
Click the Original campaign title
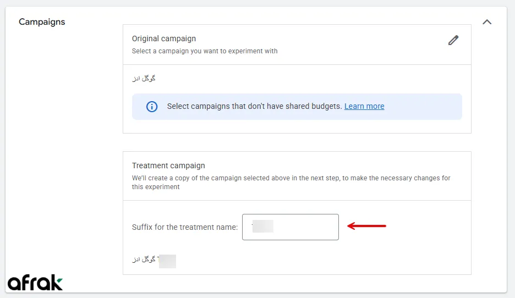(x=164, y=38)
